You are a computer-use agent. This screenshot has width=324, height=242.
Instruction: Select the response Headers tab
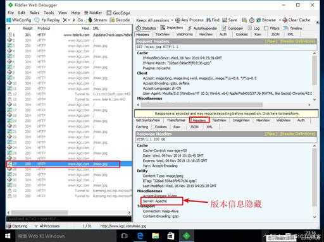click(199, 120)
